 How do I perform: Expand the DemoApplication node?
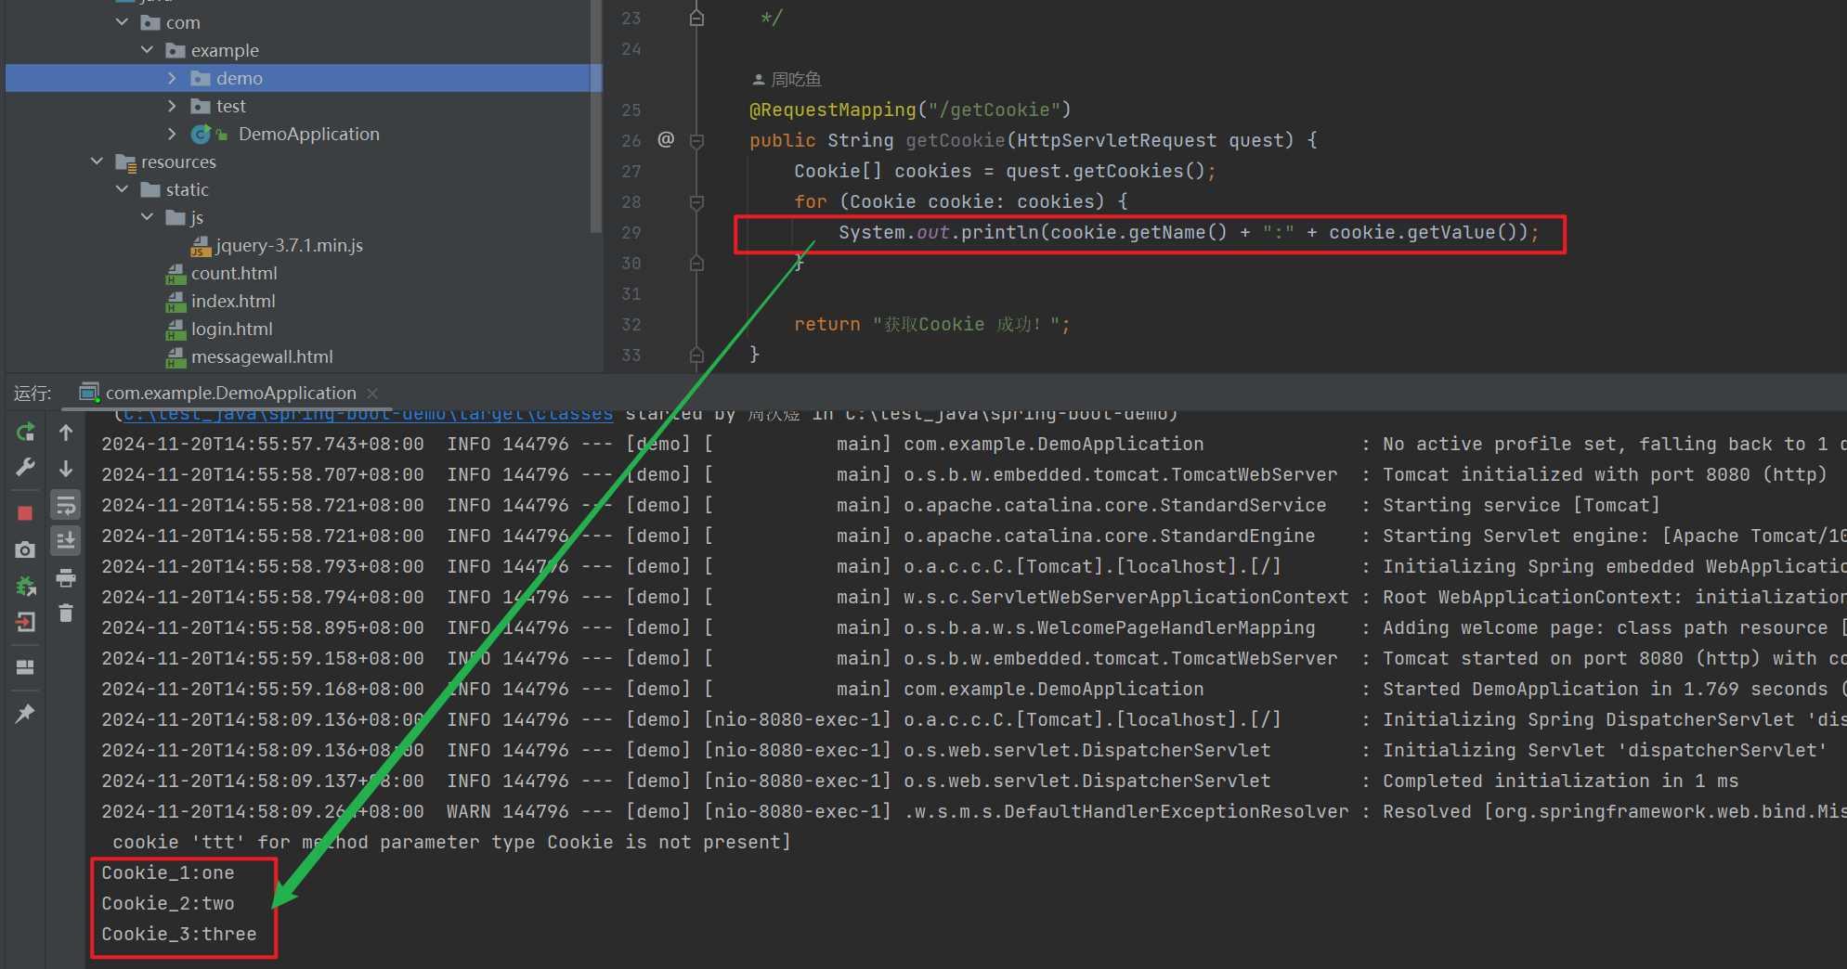[x=172, y=134]
